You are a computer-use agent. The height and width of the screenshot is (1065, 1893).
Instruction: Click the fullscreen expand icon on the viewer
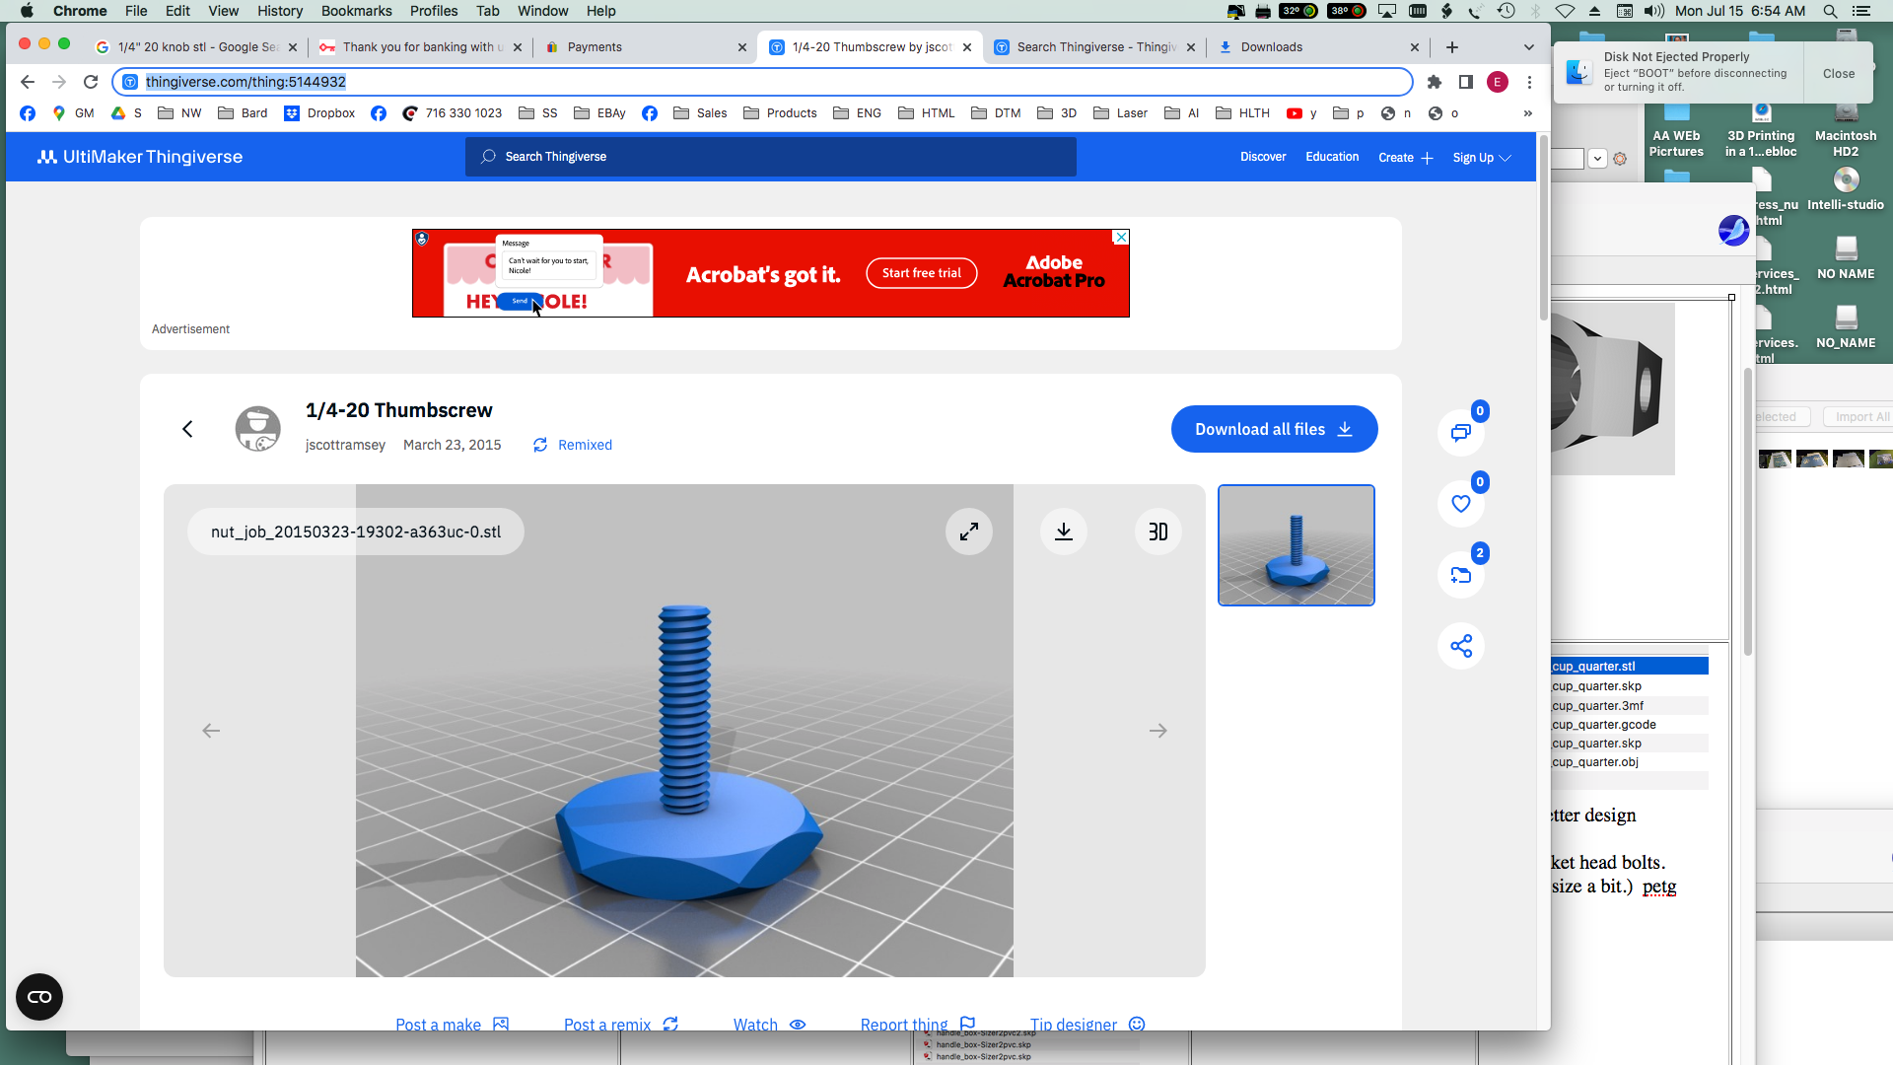point(969,532)
